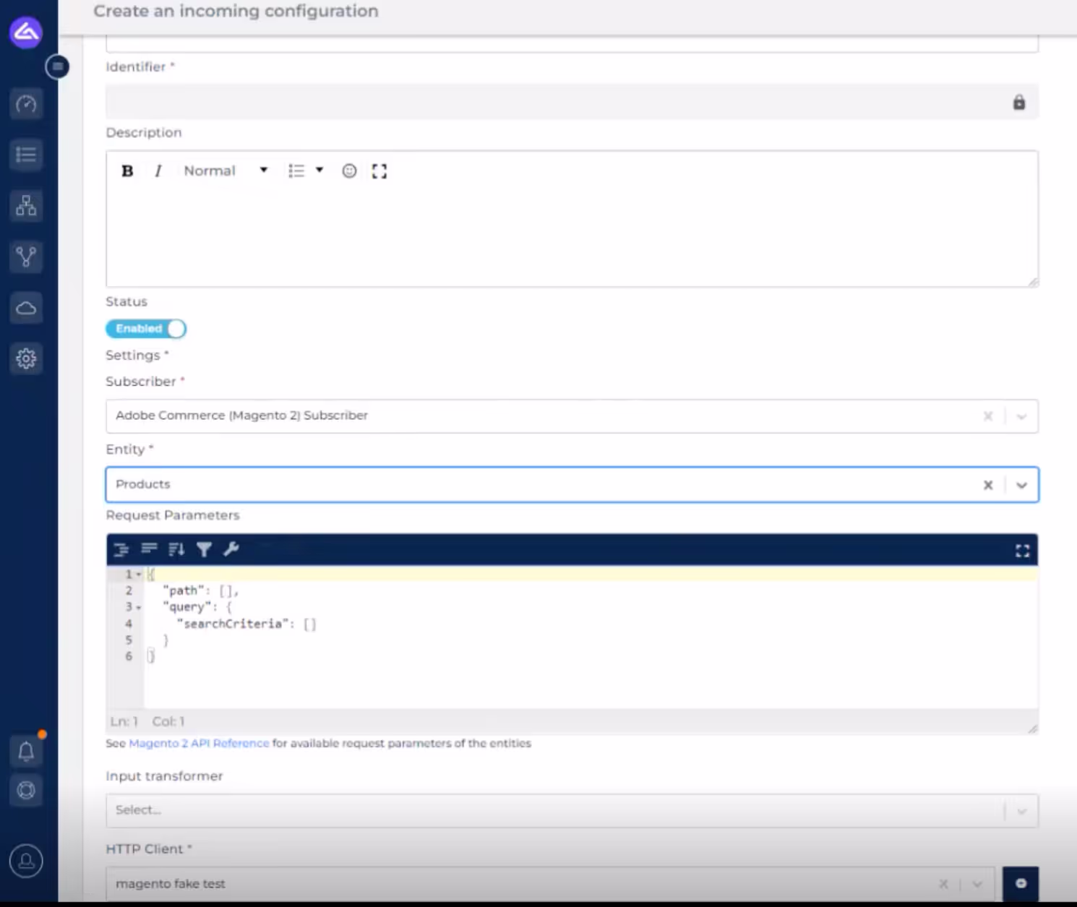Clear the Products entity selection

[x=987, y=485]
